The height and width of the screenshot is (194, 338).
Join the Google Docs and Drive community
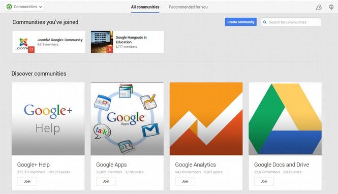tap(264, 181)
